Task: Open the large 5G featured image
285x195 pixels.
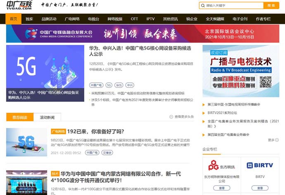Action: coord(45,73)
